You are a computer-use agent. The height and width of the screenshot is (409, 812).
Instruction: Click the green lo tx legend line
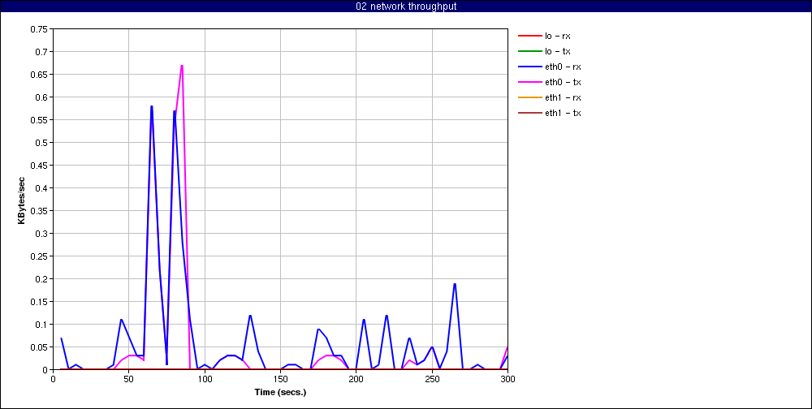point(529,51)
